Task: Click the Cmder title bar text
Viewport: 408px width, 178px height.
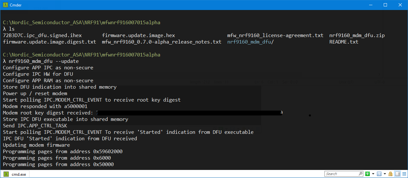Action: pos(16,5)
